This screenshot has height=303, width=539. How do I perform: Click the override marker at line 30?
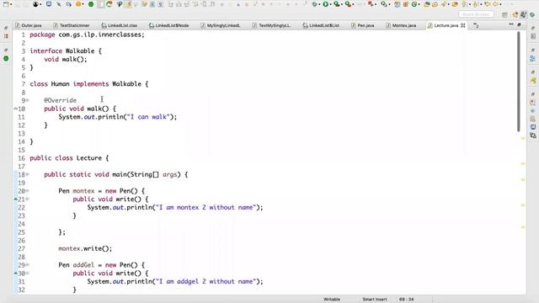pyautogui.click(x=15, y=273)
